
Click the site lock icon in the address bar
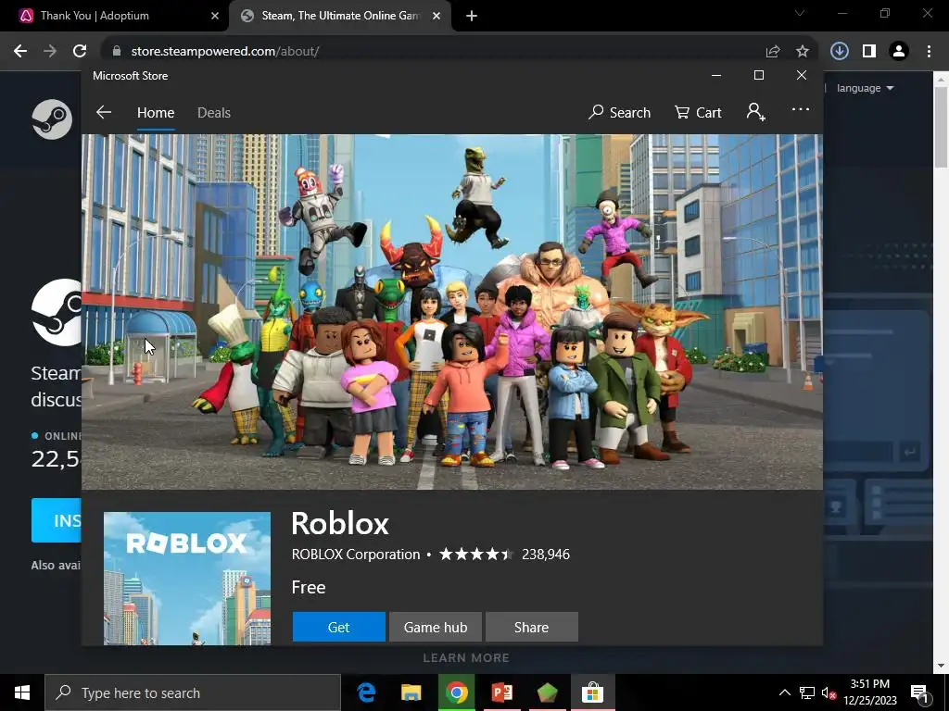tap(118, 52)
